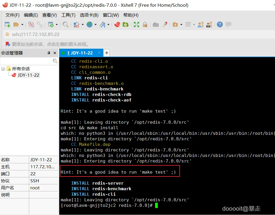The image size is (275, 215).
Task: Click the session manager search magnifier icon
Action: (x=55, y=61)
